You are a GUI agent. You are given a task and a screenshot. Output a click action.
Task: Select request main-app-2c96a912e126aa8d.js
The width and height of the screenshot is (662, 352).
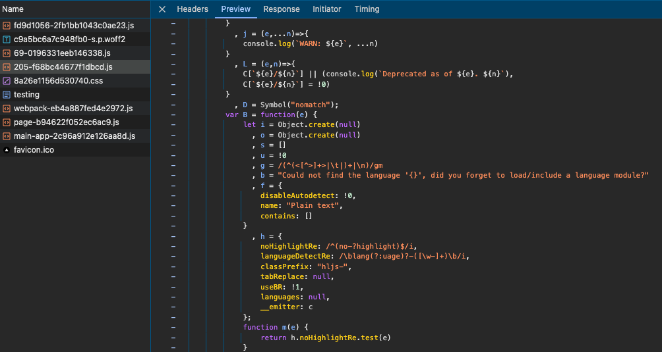(75, 136)
